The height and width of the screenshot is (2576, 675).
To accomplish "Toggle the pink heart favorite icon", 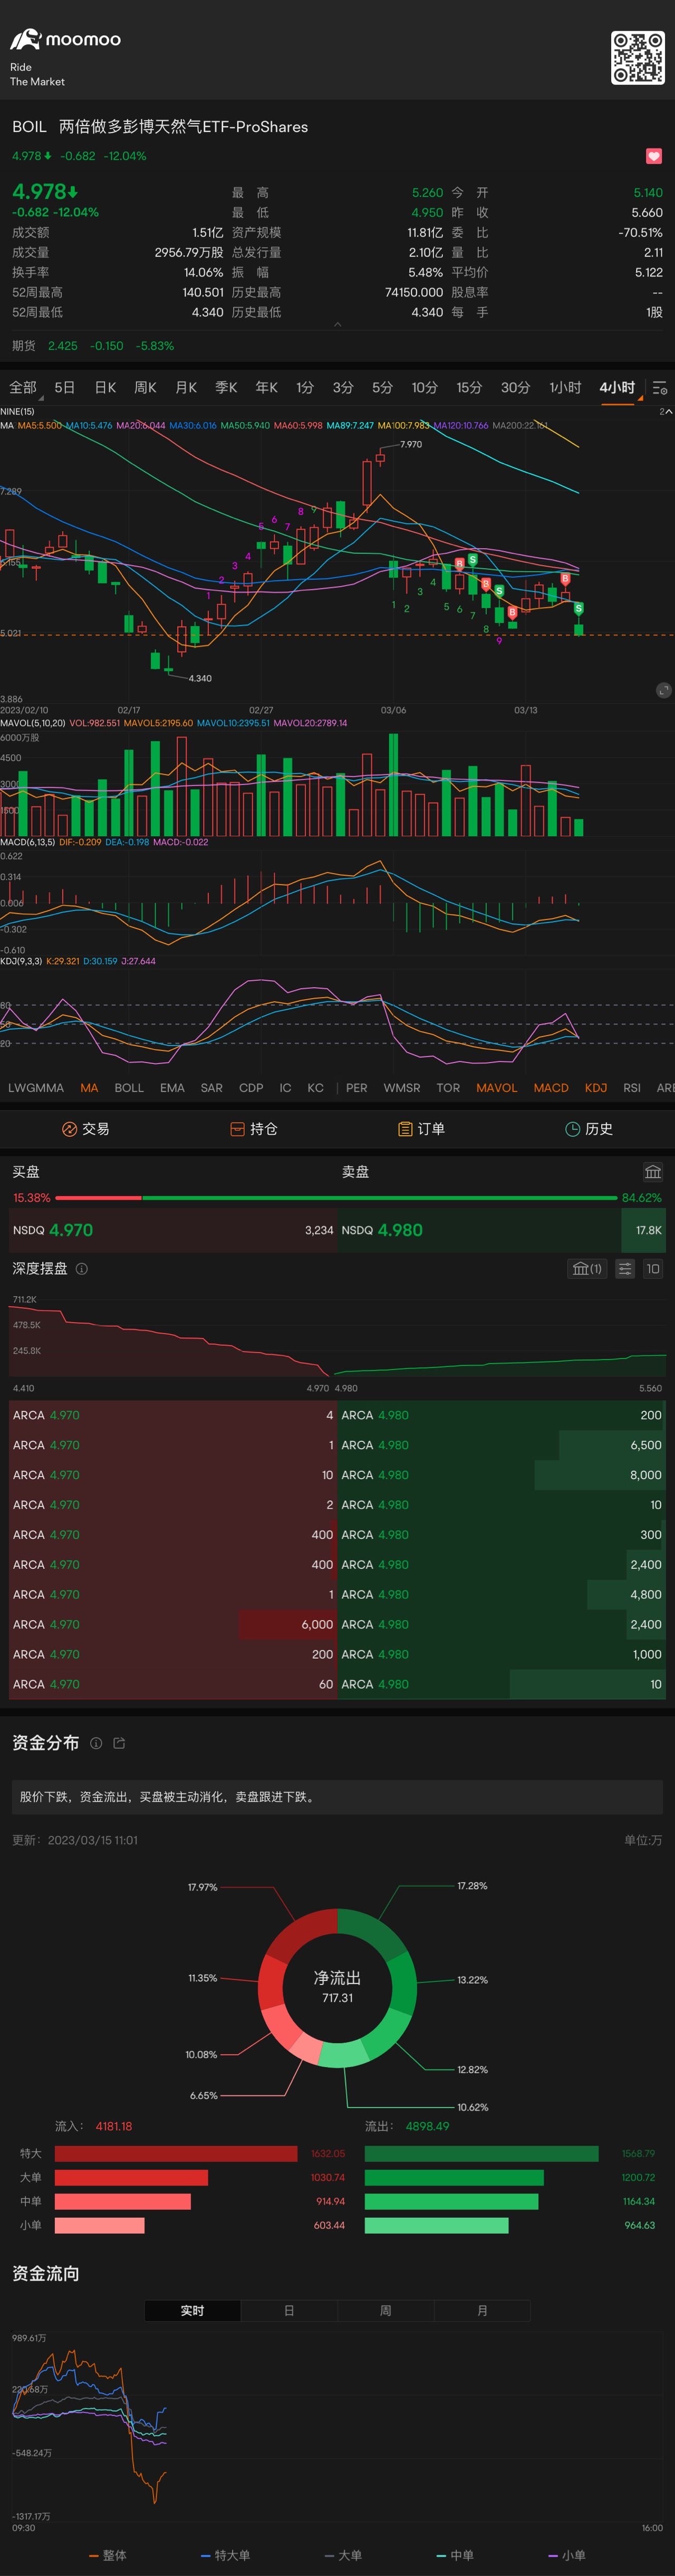I will pyautogui.click(x=654, y=156).
